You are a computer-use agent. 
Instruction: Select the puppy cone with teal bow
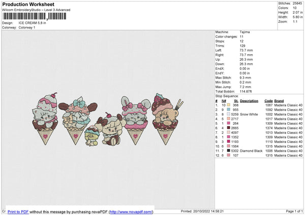(x=77, y=121)
